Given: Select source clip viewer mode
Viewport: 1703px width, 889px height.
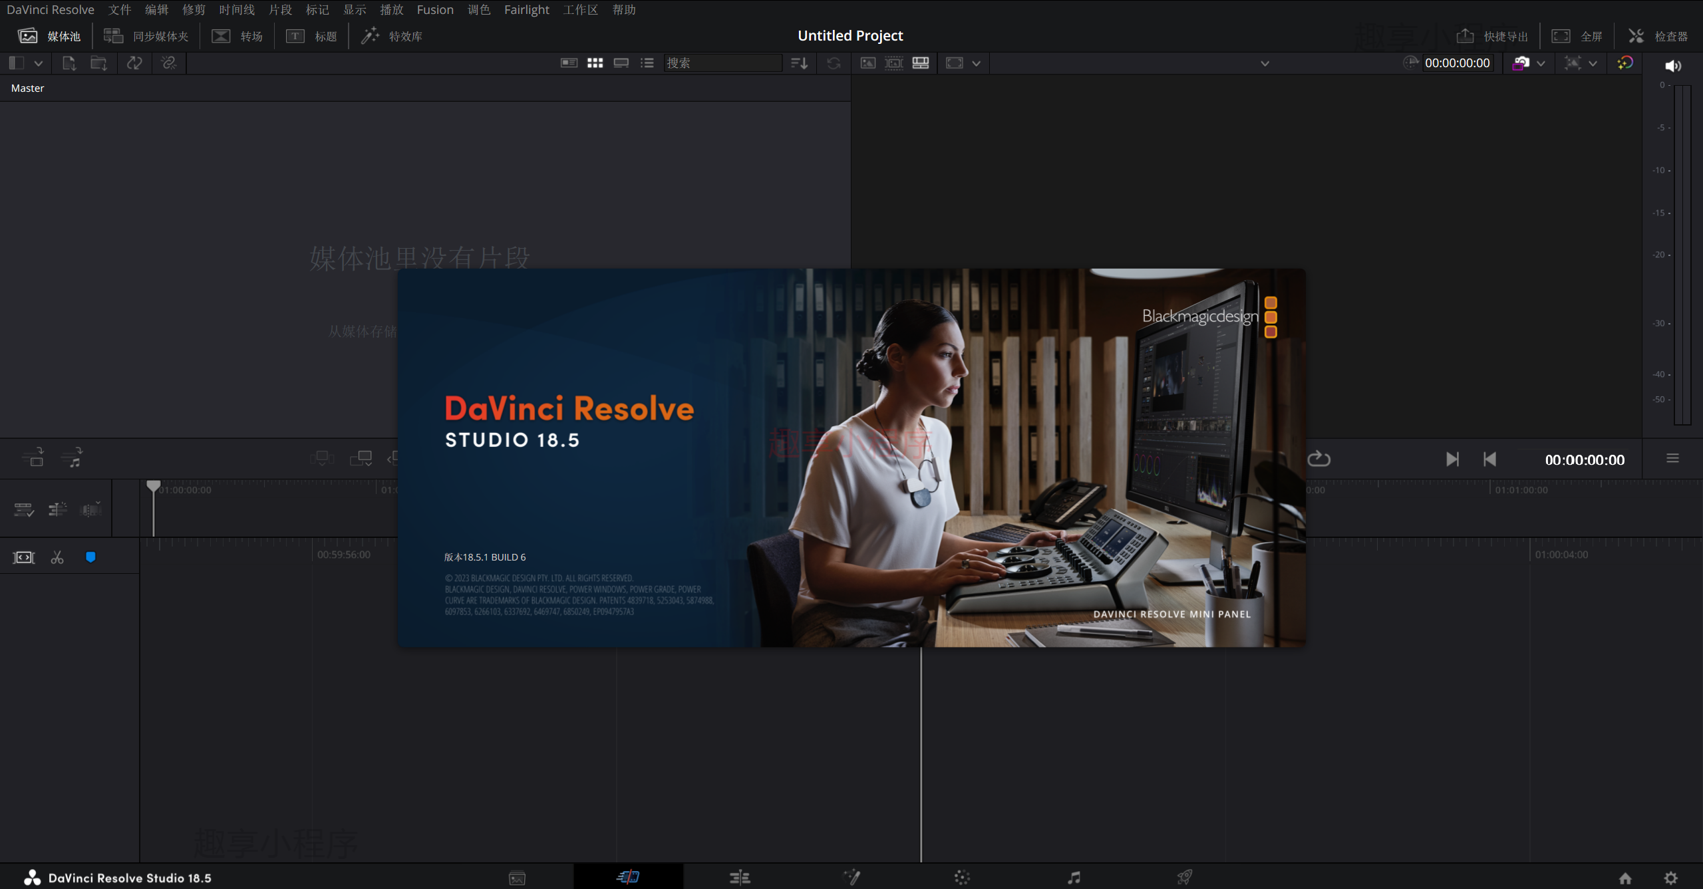Looking at the screenshot, I should coord(868,63).
